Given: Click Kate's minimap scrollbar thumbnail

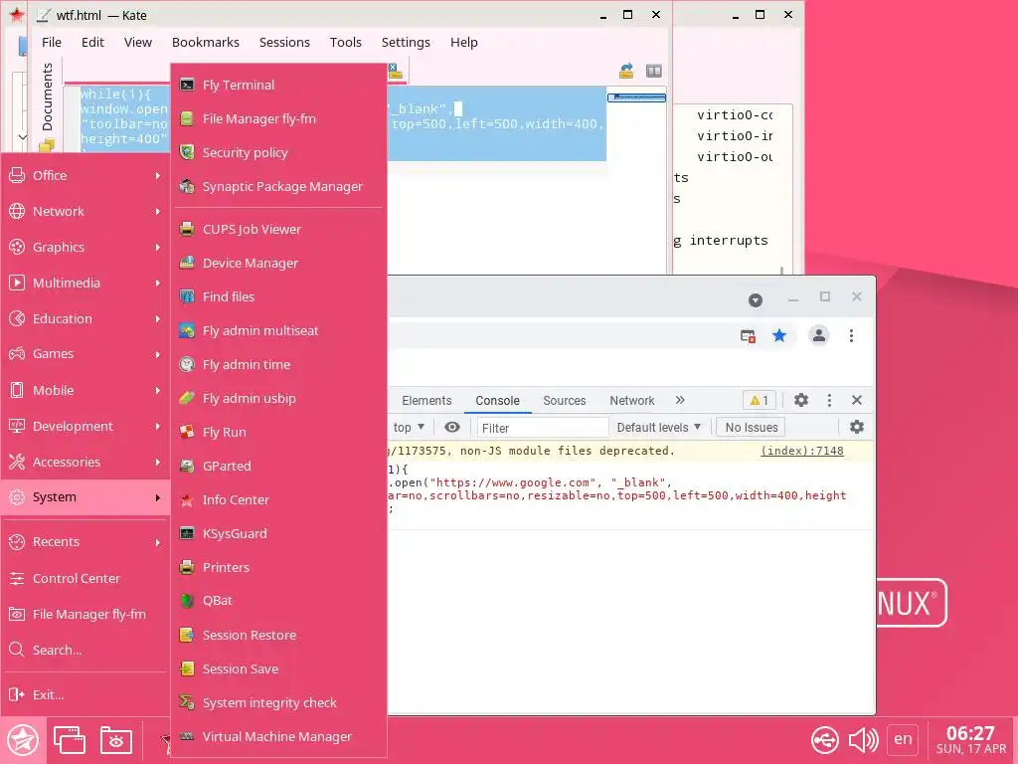Looking at the screenshot, I should (636, 97).
